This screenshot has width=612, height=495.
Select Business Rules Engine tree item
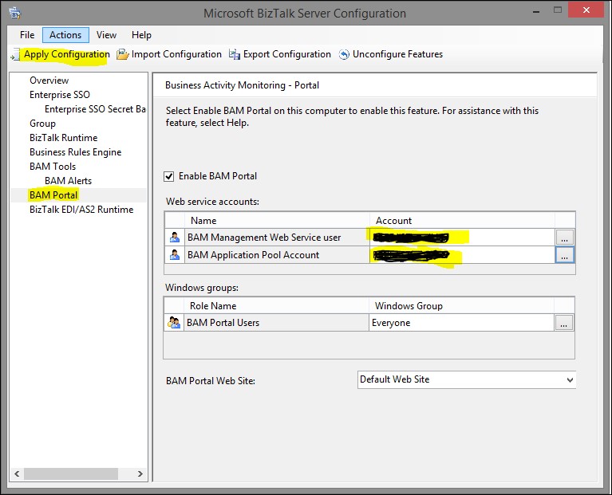tap(75, 152)
